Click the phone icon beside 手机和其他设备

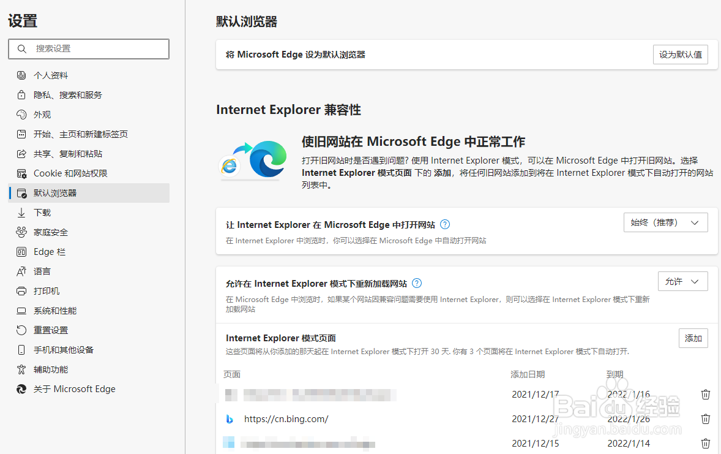[x=21, y=350]
